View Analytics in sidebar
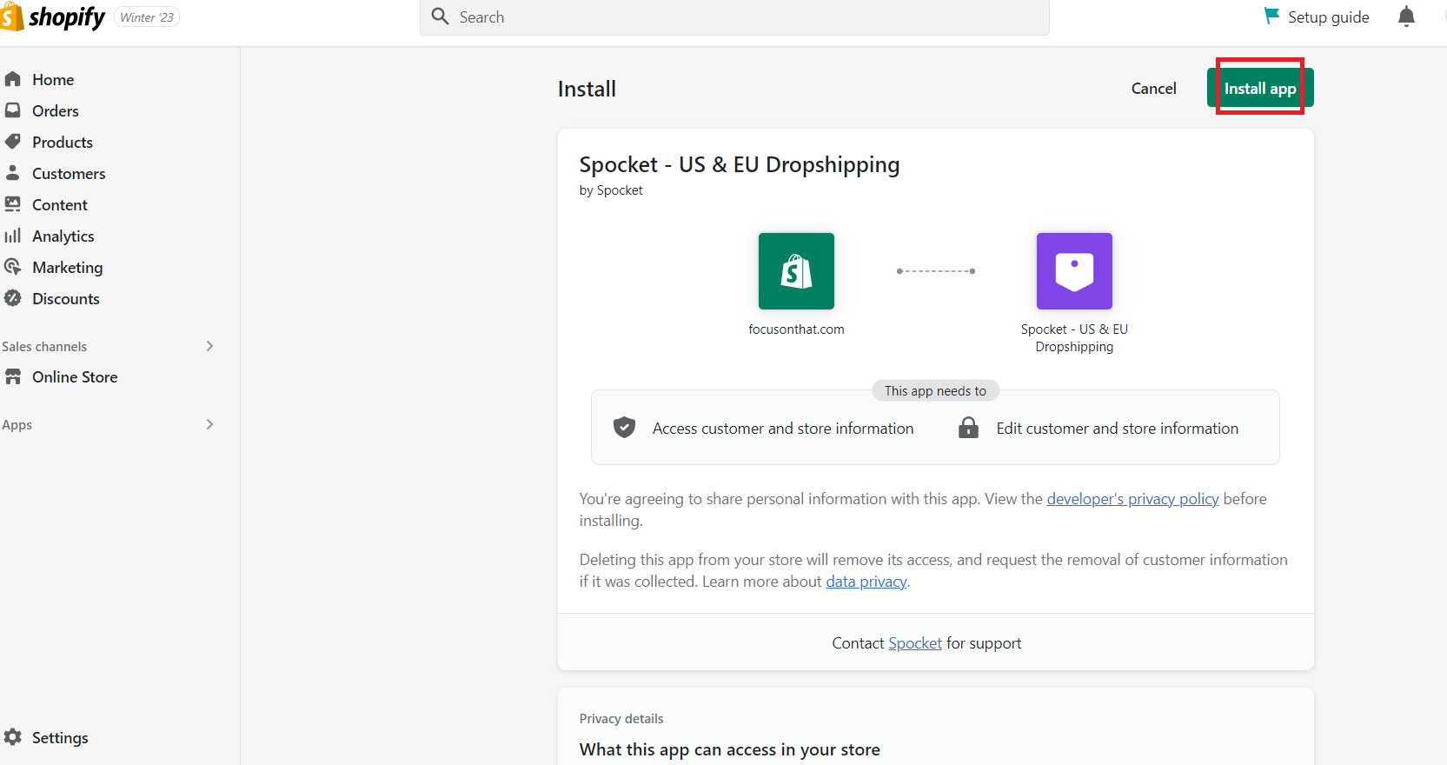Viewport: 1447px width, 765px height. click(63, 236)
